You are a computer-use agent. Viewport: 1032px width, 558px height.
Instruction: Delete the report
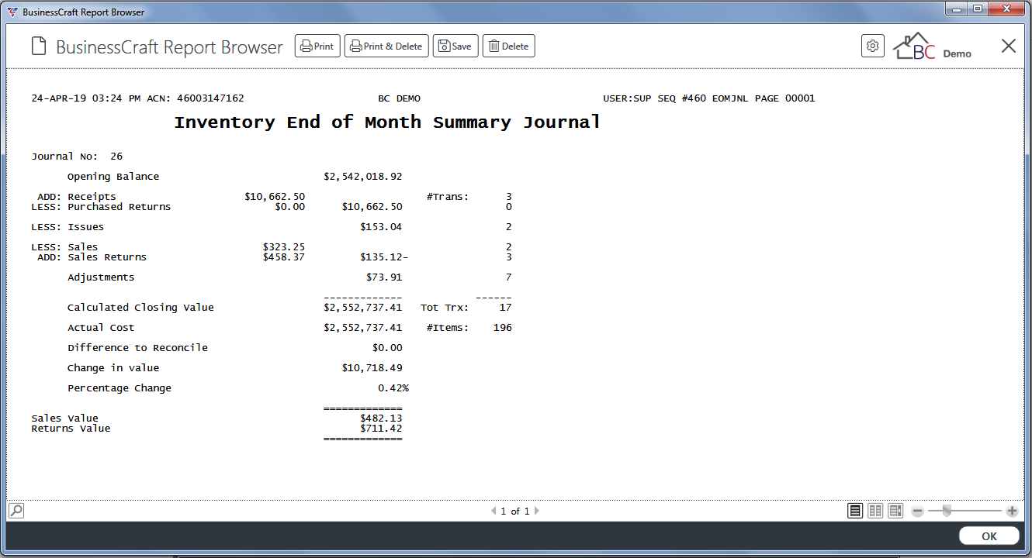(508, 46)
